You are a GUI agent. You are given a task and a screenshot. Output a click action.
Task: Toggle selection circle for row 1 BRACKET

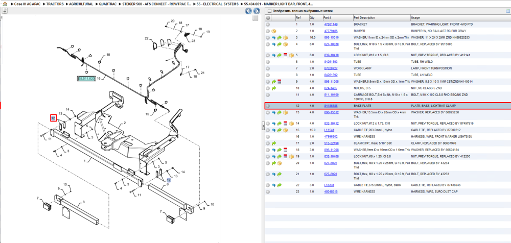click(268, 25)
